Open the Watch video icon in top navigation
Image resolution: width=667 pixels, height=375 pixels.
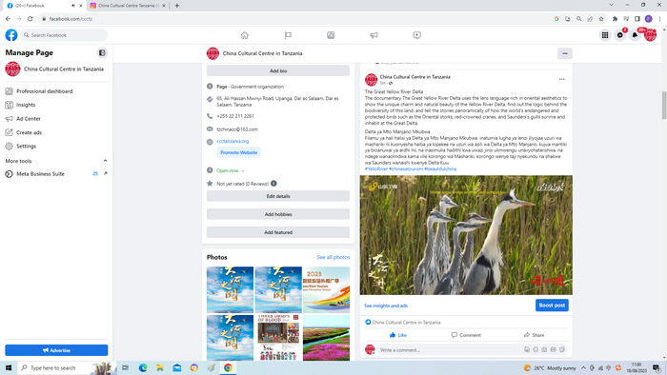click(417, 35)
